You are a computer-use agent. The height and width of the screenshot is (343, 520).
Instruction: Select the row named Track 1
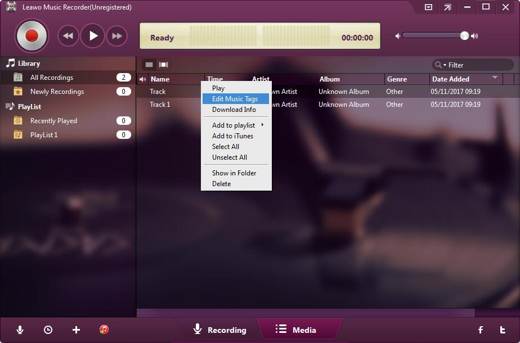tap(328, 105)
